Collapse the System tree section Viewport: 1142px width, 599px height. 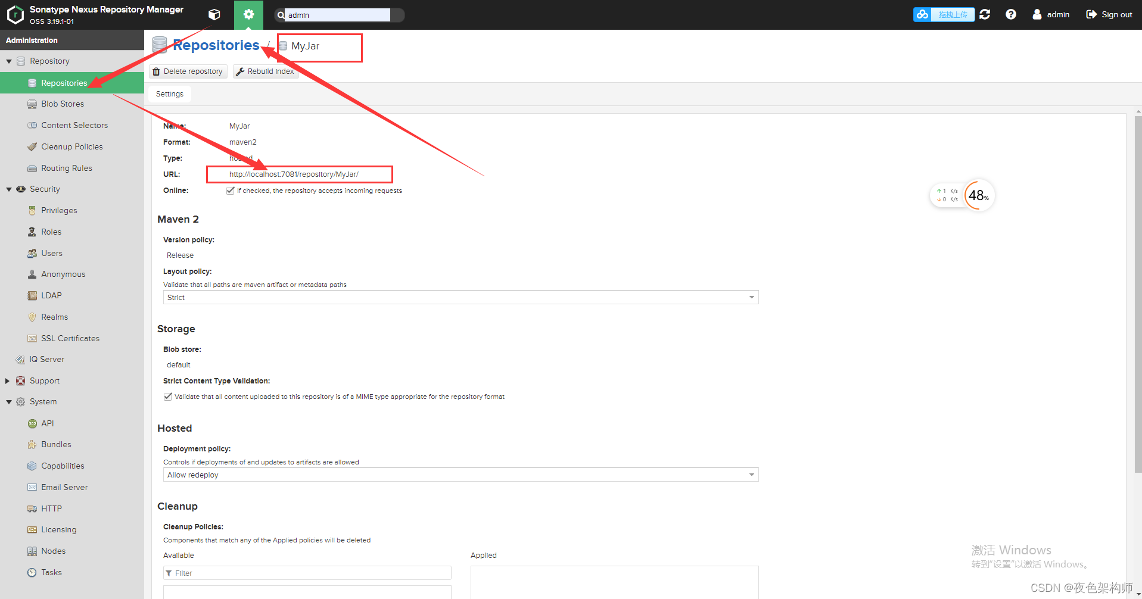point(9,402)
